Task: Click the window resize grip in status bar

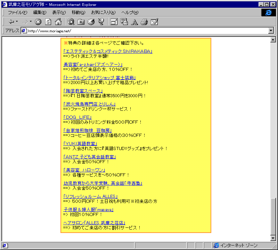Action: coord(275,246)
